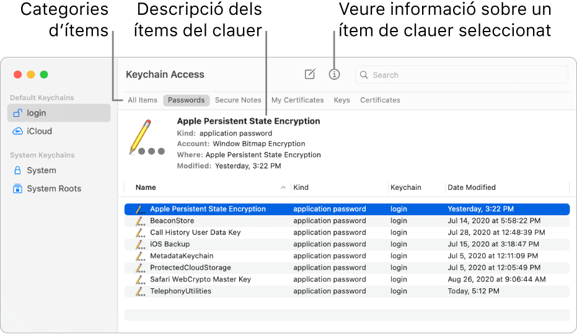
Task: Click the date Aug 26, 2020 at 9:06:44 AM
Action: coord(496,280)
